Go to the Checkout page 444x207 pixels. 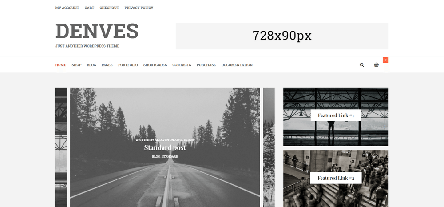109,8
